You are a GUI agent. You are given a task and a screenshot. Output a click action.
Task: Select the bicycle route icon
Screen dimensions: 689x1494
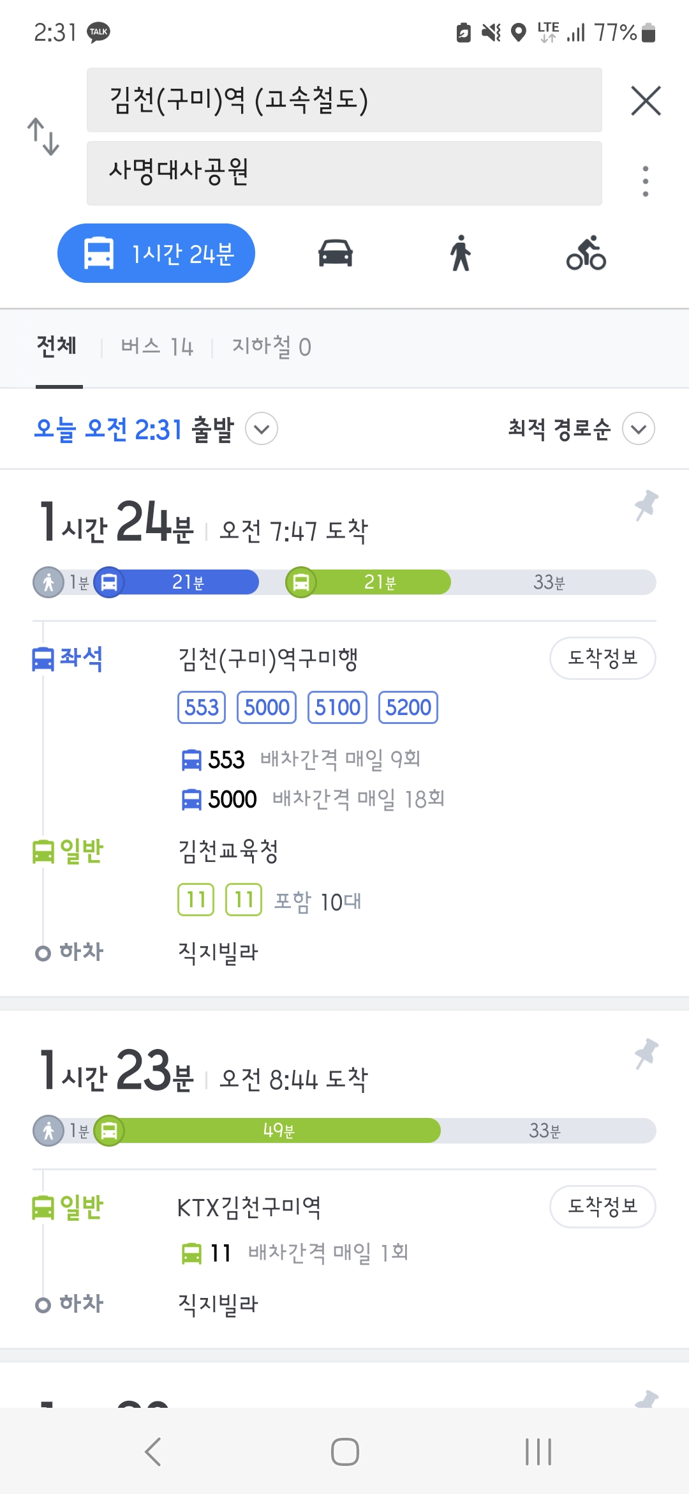click(x=586, y=253)
